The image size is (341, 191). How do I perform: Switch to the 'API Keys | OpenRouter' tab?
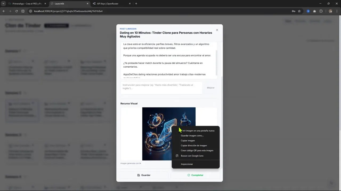[x=107, y=4]
